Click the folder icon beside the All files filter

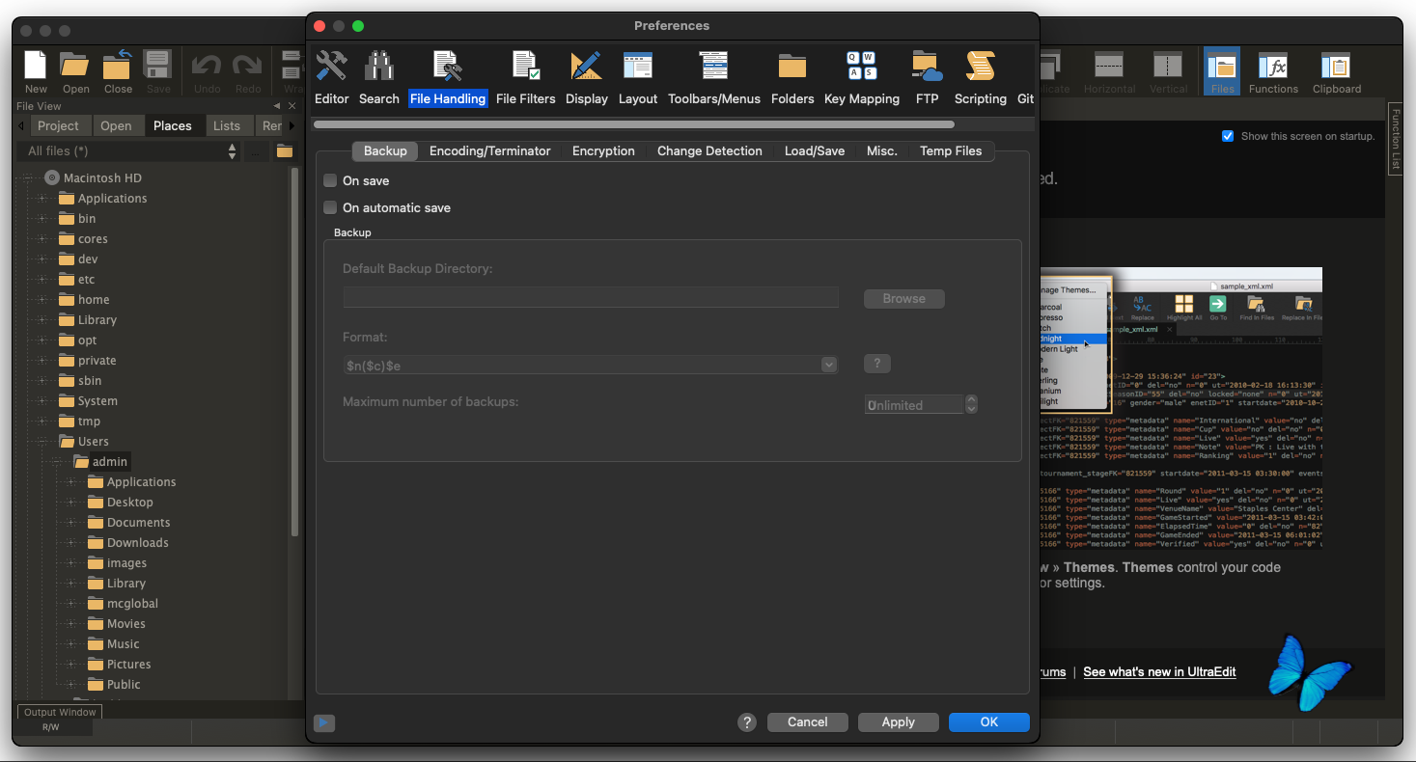284,151
